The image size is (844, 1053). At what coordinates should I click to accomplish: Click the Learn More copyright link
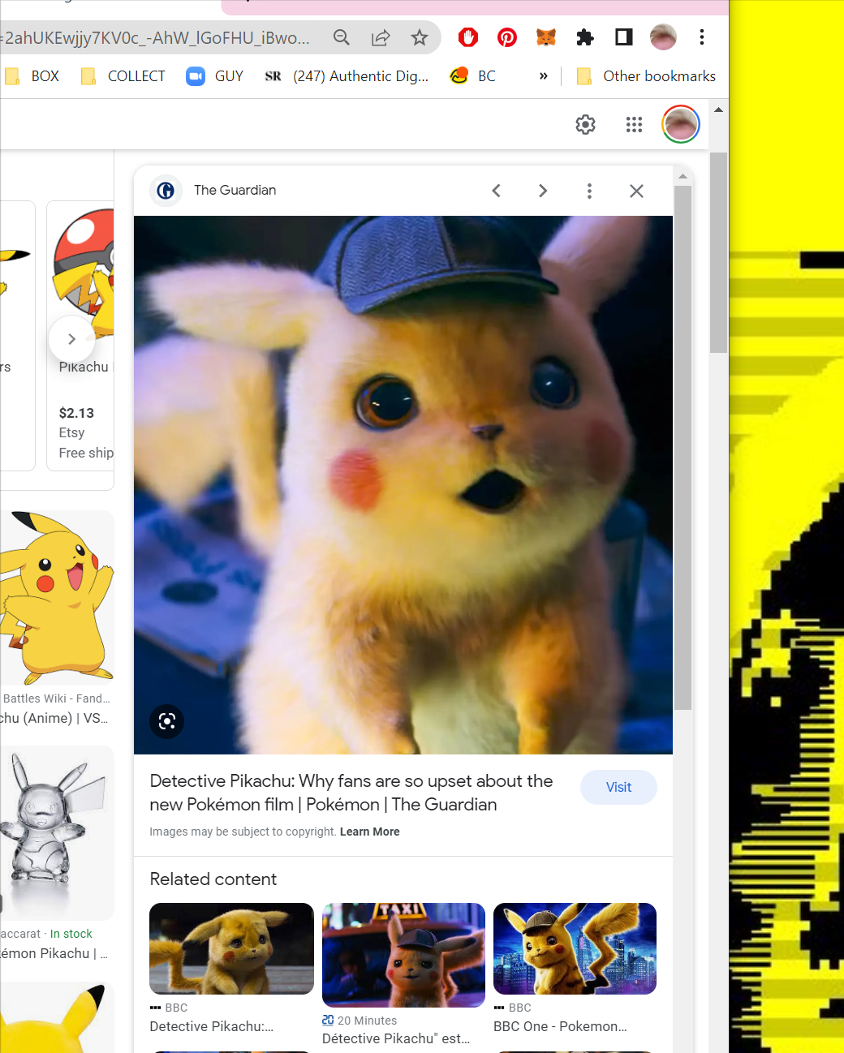(x=369, y=832)
